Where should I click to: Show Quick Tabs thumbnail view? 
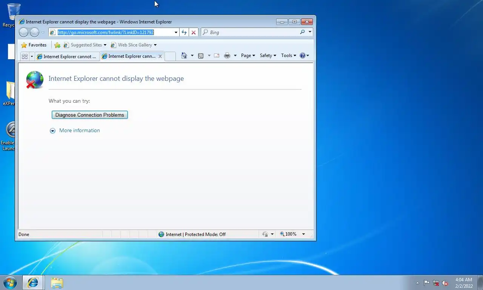25,56
